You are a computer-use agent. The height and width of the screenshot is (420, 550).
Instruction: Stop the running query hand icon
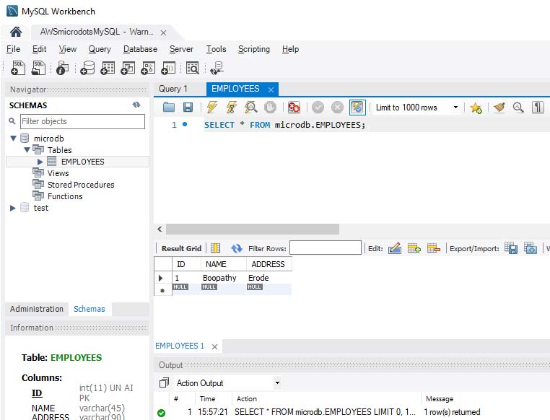click(270, 108)
